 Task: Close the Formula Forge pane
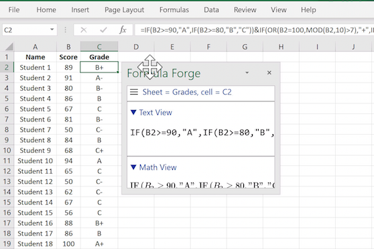click(269, 72)
